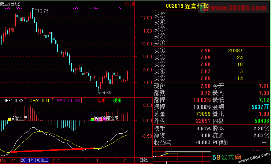Viewport: 271px width, 164px height.
Task: Click the 流通 value 2.03亿
Action: 261,135
